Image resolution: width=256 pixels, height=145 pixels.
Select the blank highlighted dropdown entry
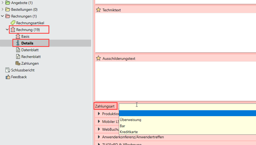pos(187,113)
